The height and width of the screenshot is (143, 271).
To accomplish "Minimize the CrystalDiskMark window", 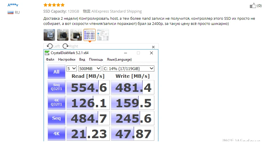I will [126, 53].
